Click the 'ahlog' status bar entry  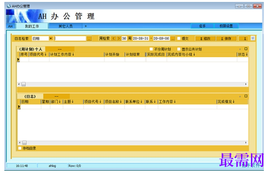(x=52, y=166)
